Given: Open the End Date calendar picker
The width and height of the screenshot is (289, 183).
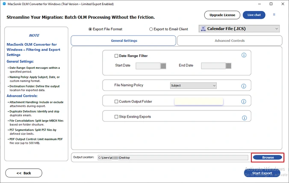Looking at the screenshot, I should [x=229, y=66].
